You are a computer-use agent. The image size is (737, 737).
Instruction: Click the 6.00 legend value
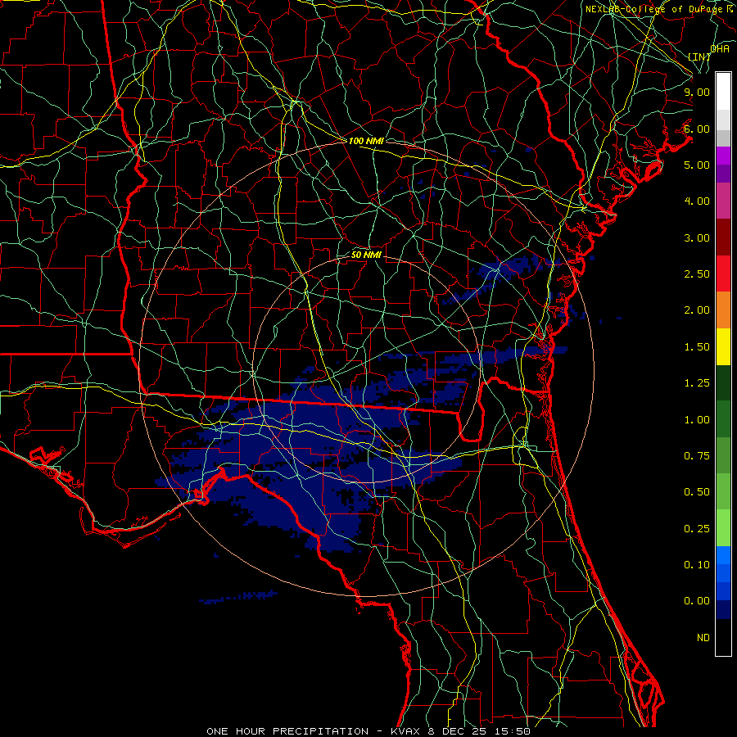[697, 129]
